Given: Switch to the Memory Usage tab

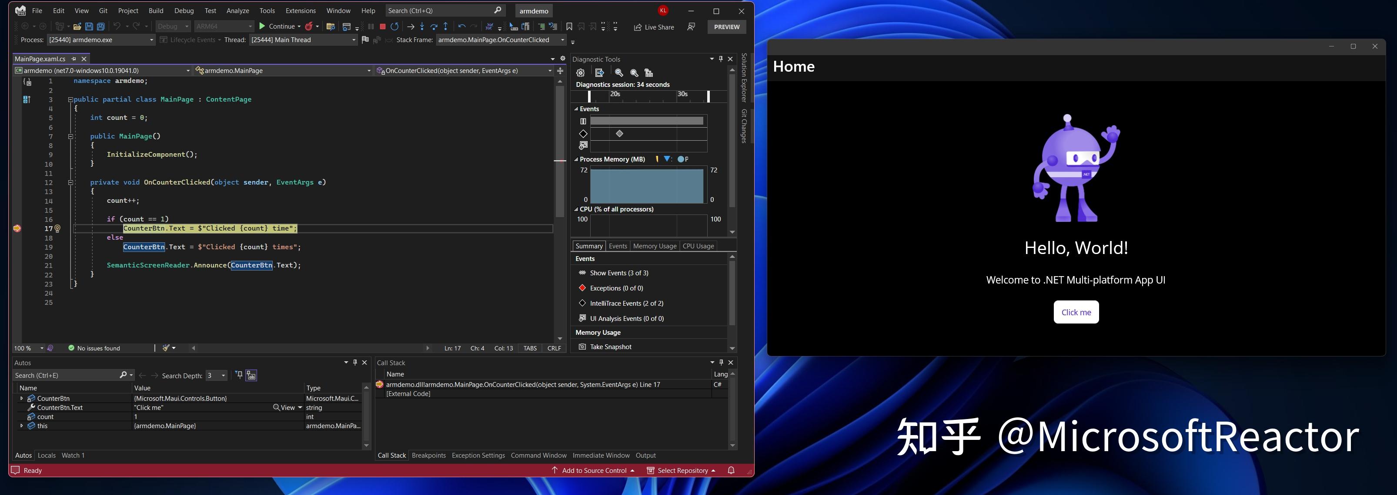Looking at the screenshot, I should click(654, 246).
